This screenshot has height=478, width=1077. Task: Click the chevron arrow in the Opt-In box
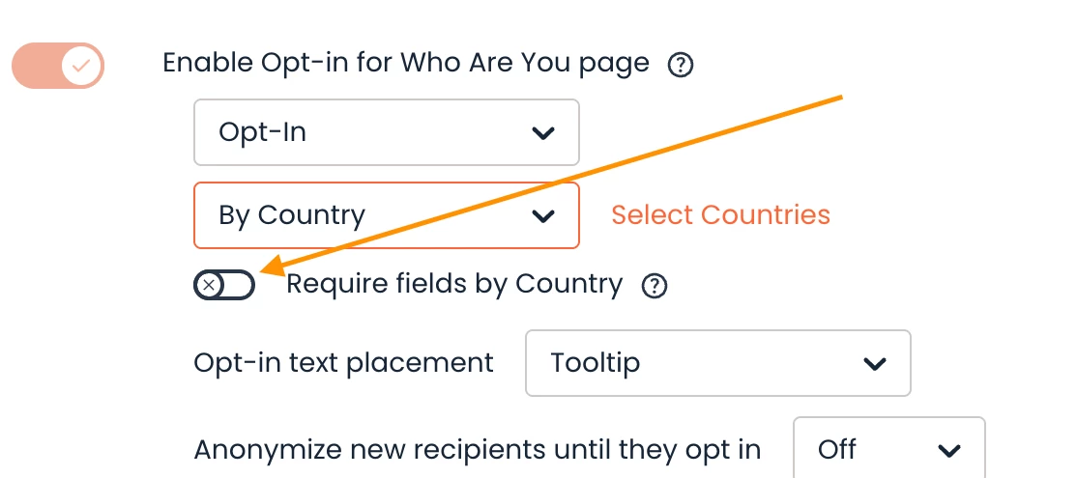(x=543, y=133)
